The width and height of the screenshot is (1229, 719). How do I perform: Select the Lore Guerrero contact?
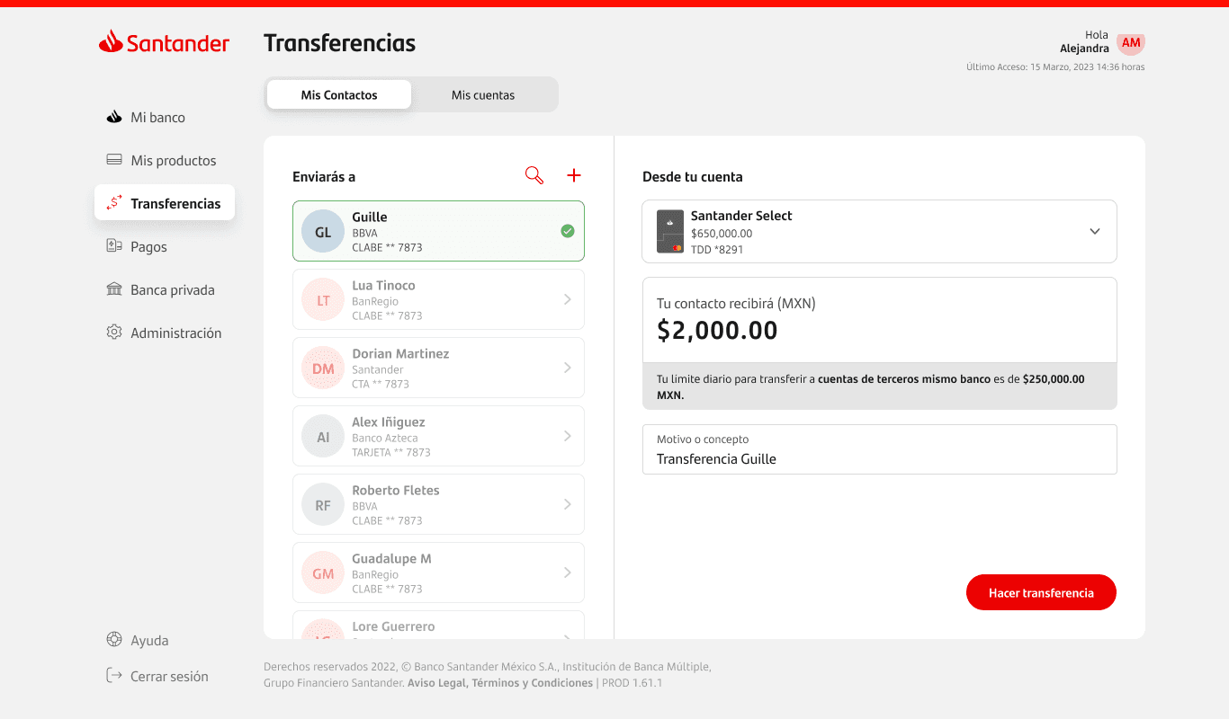(x=438, y=626)
